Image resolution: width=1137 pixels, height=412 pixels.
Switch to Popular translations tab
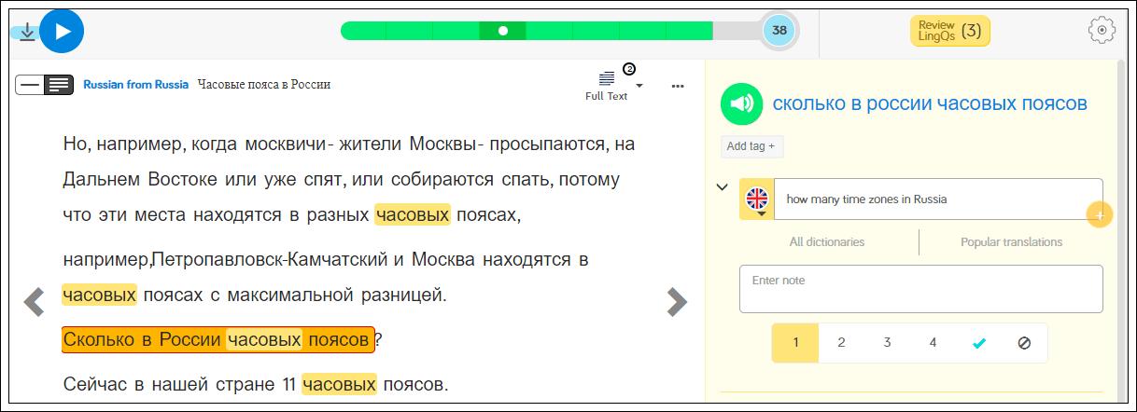tap(1011, 242)
